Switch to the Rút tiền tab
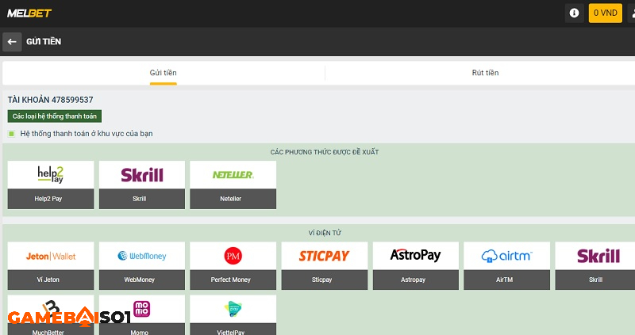Viewport: 635px width, 335px height. 485,73
